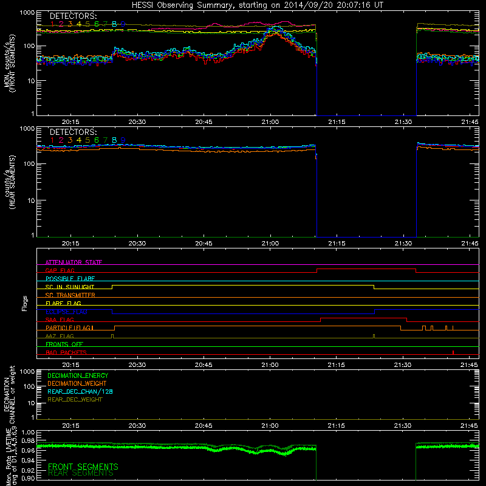486x486 pixels.
Task: Click the AAZ_FLAG label
Action: point(60,336)
